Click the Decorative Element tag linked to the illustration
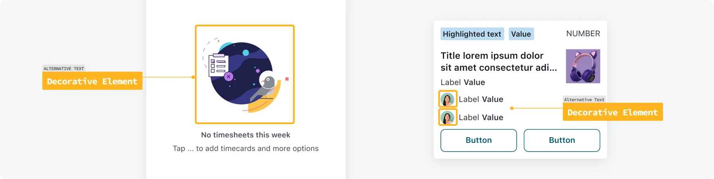 pyautogui.click(x=92, y=81)
